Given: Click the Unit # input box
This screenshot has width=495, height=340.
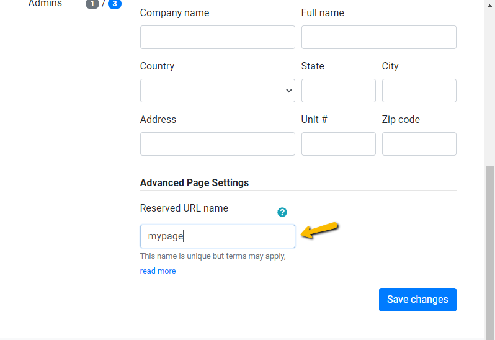Looking at the screenshot, I should (338, 144).
